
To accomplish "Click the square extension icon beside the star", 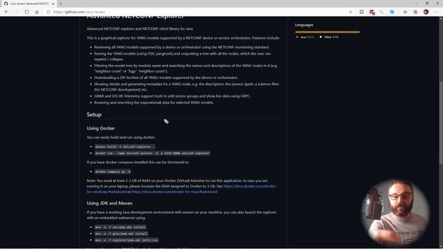I will click(x=361, y=12).
